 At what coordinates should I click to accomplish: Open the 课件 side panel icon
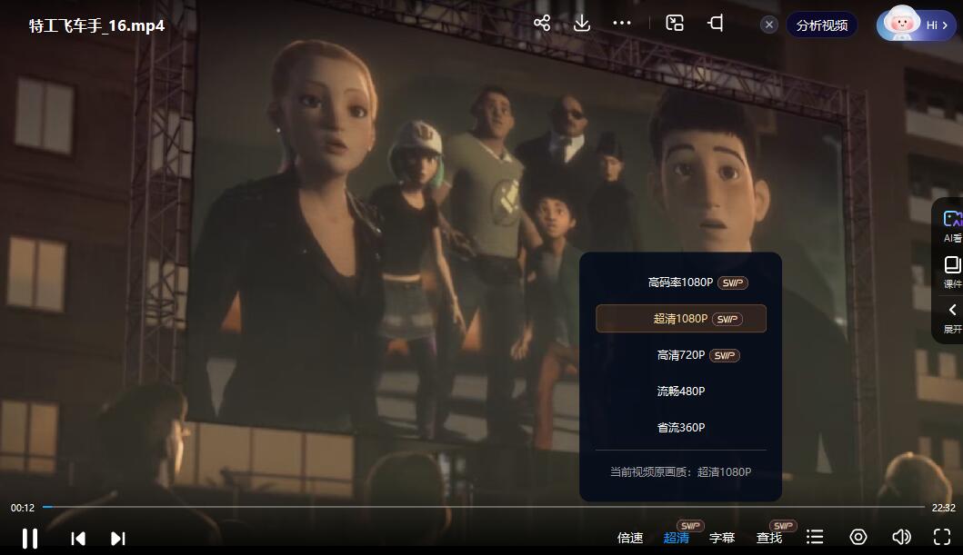point(952,273)
